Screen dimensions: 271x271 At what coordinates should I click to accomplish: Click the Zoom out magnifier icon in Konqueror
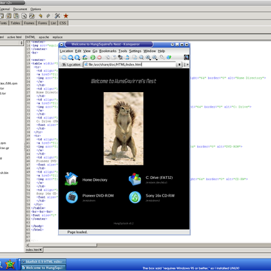click(x=154, y=58)
